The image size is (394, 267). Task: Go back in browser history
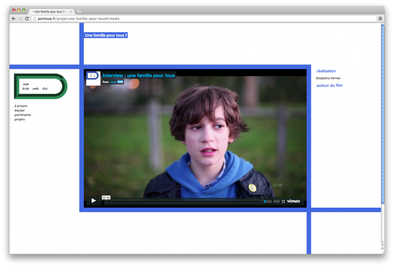point(14,19)
